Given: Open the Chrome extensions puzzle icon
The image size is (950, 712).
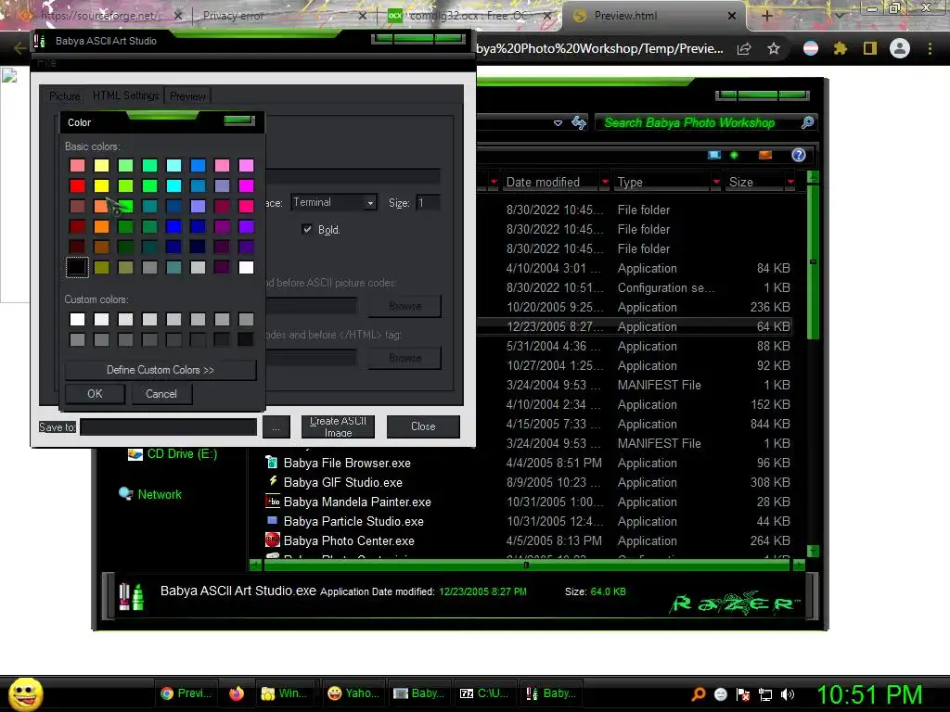Looking at the screenshot, I should 840,48.
